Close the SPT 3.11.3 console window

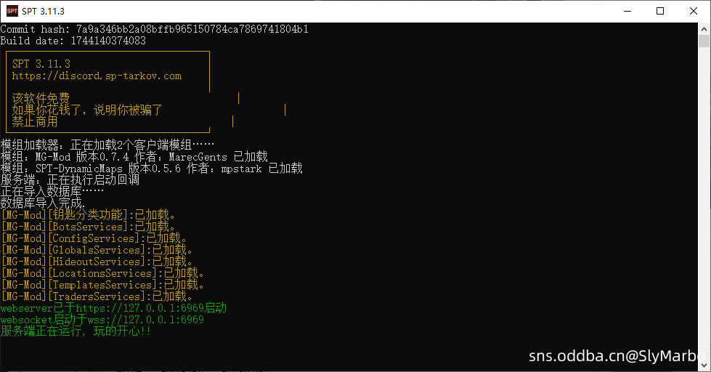pos(694,11)
